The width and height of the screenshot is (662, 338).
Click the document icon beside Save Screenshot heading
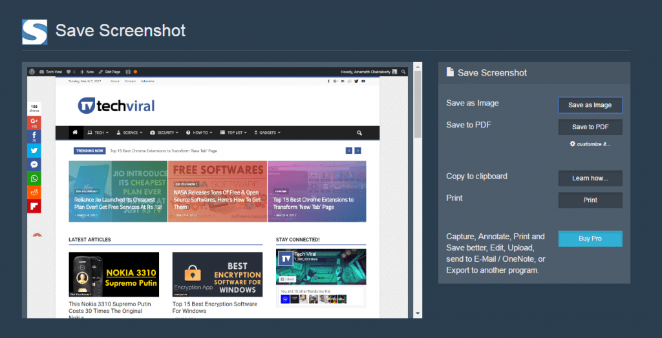coord(450,72)
